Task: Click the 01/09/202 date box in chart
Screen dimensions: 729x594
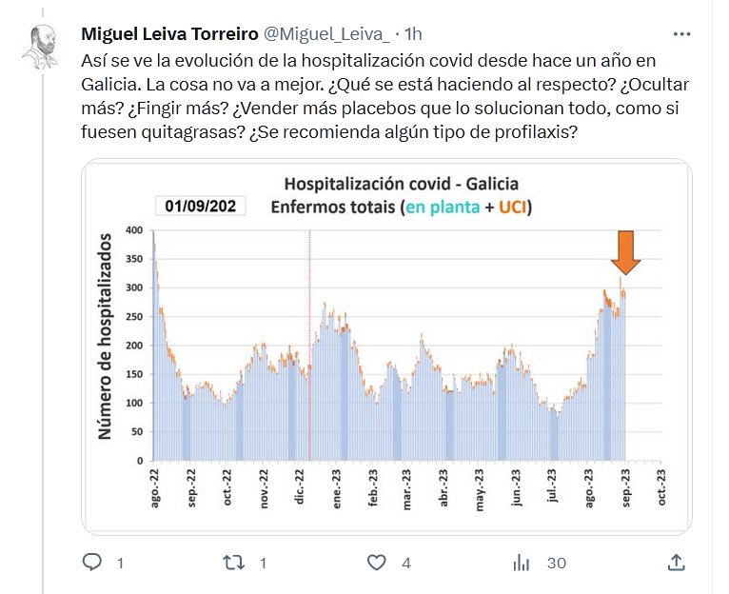Action: (200, 206)
